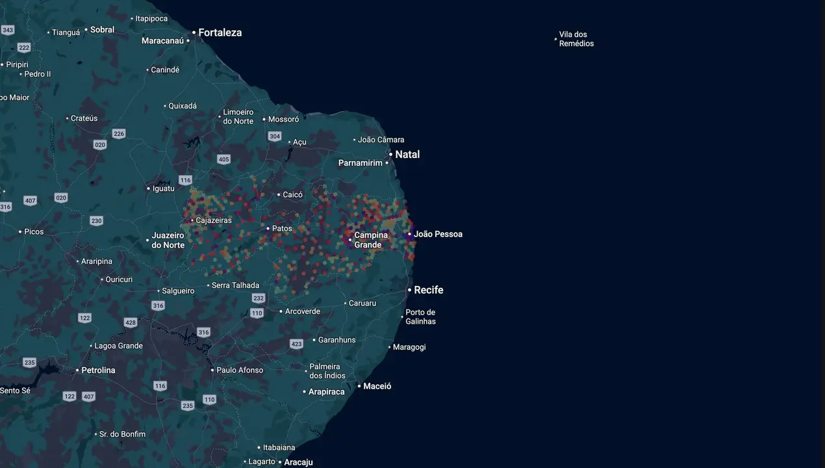Click the Açu map label
This screenshot has height=468, width=825.
(x=299, y=142)
